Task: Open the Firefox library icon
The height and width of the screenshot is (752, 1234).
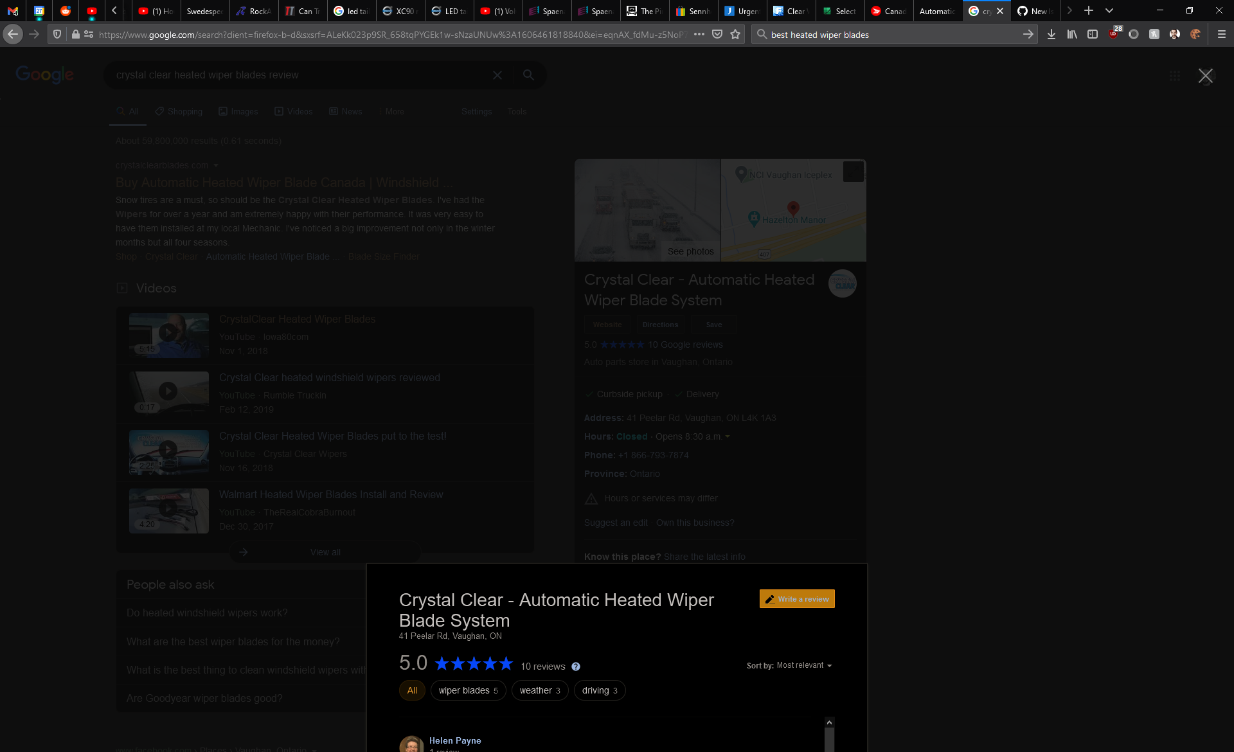Action: point(1072,34)
